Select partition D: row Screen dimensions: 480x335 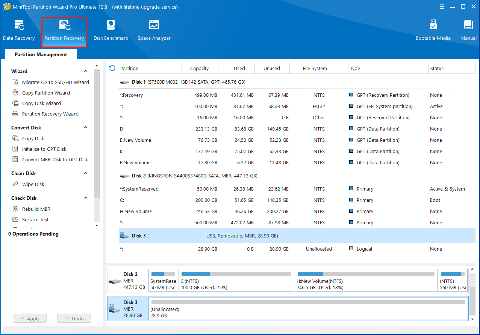tap(297, 129)
